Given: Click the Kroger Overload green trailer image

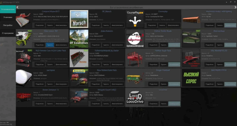Looking at the screenshot, I should (135, 78).
